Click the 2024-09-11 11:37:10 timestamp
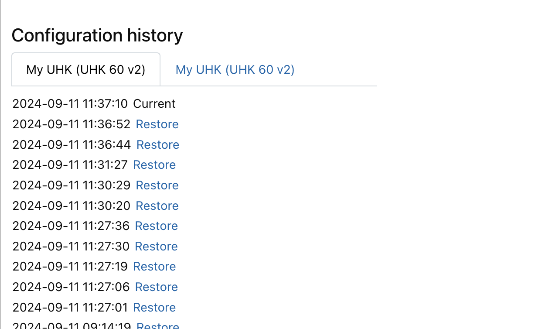 coord(70,104)
